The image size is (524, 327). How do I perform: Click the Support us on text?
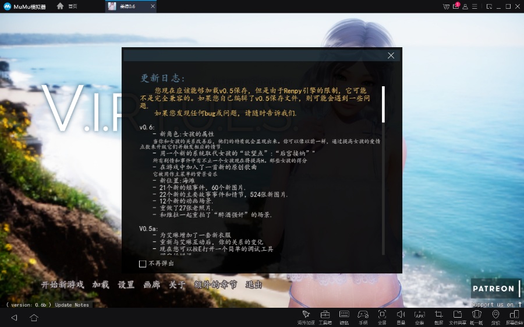(492, 305)
